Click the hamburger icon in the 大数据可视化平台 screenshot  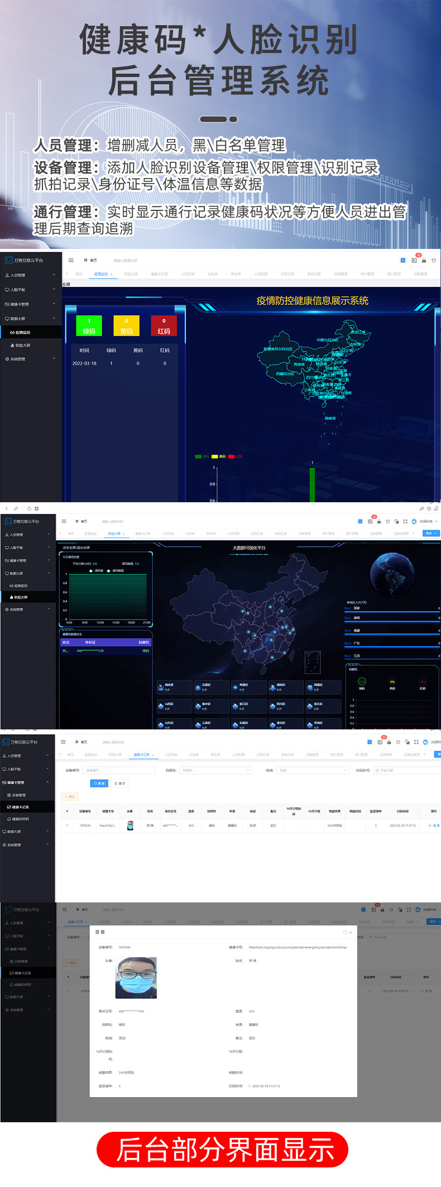tap(64, 521)
